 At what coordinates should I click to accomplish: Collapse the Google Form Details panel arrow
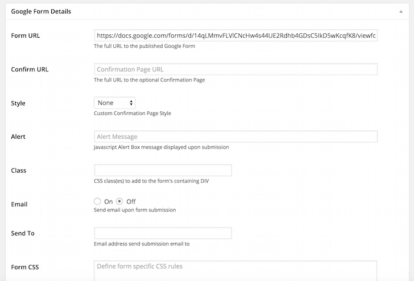click(x=401, y=12)
